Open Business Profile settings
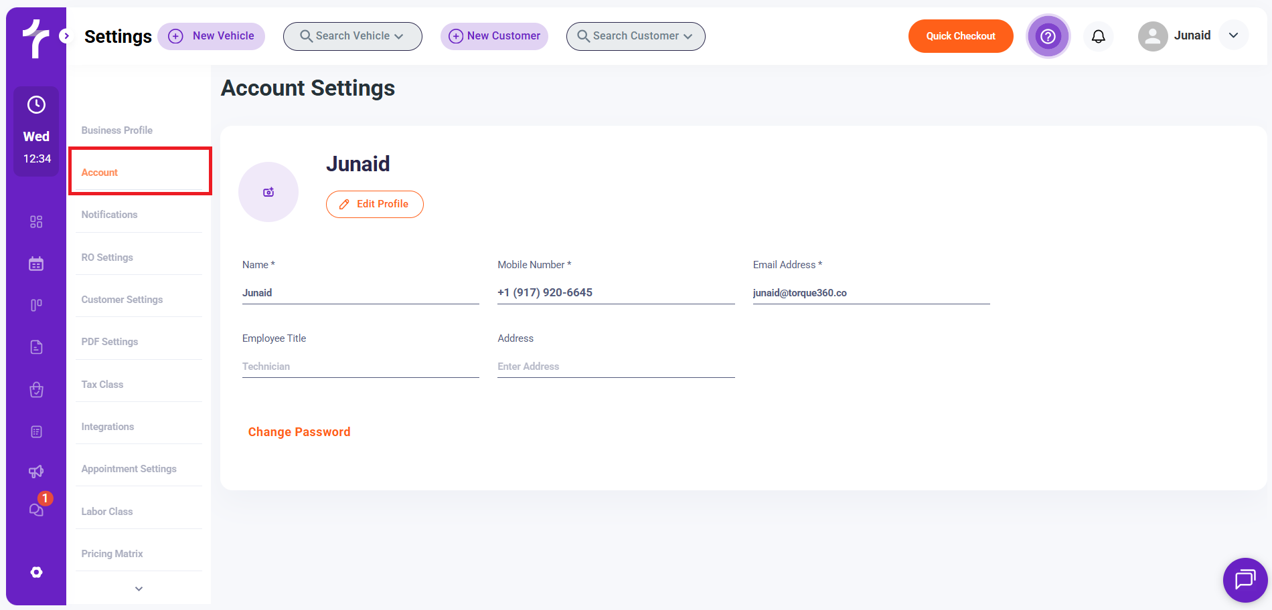The image size is (1272, 610). click(116, 130)
